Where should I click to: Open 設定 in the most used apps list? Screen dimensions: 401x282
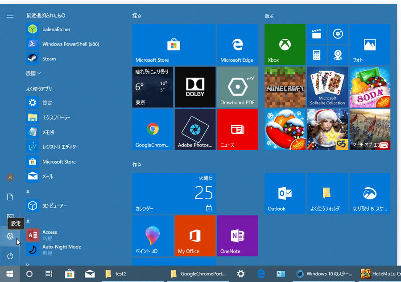coord(74,103)
